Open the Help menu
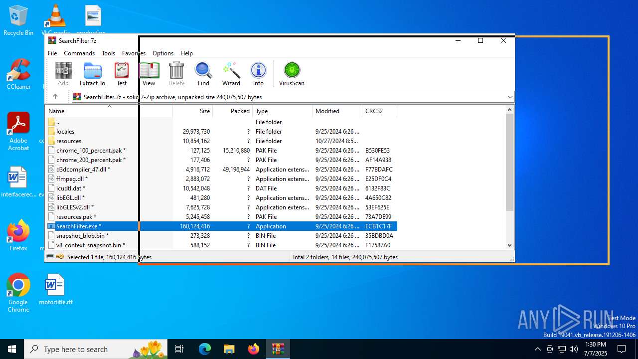The width and height of the screenshot is (638, 359). [186, 53]
